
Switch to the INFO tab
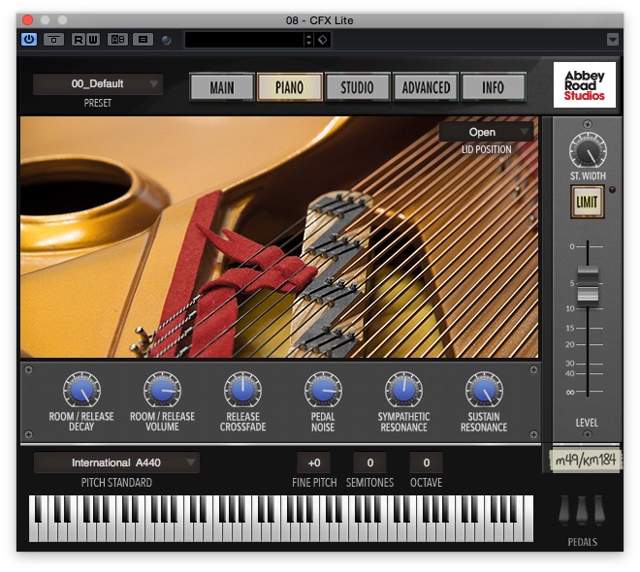(x=493, y=87)
